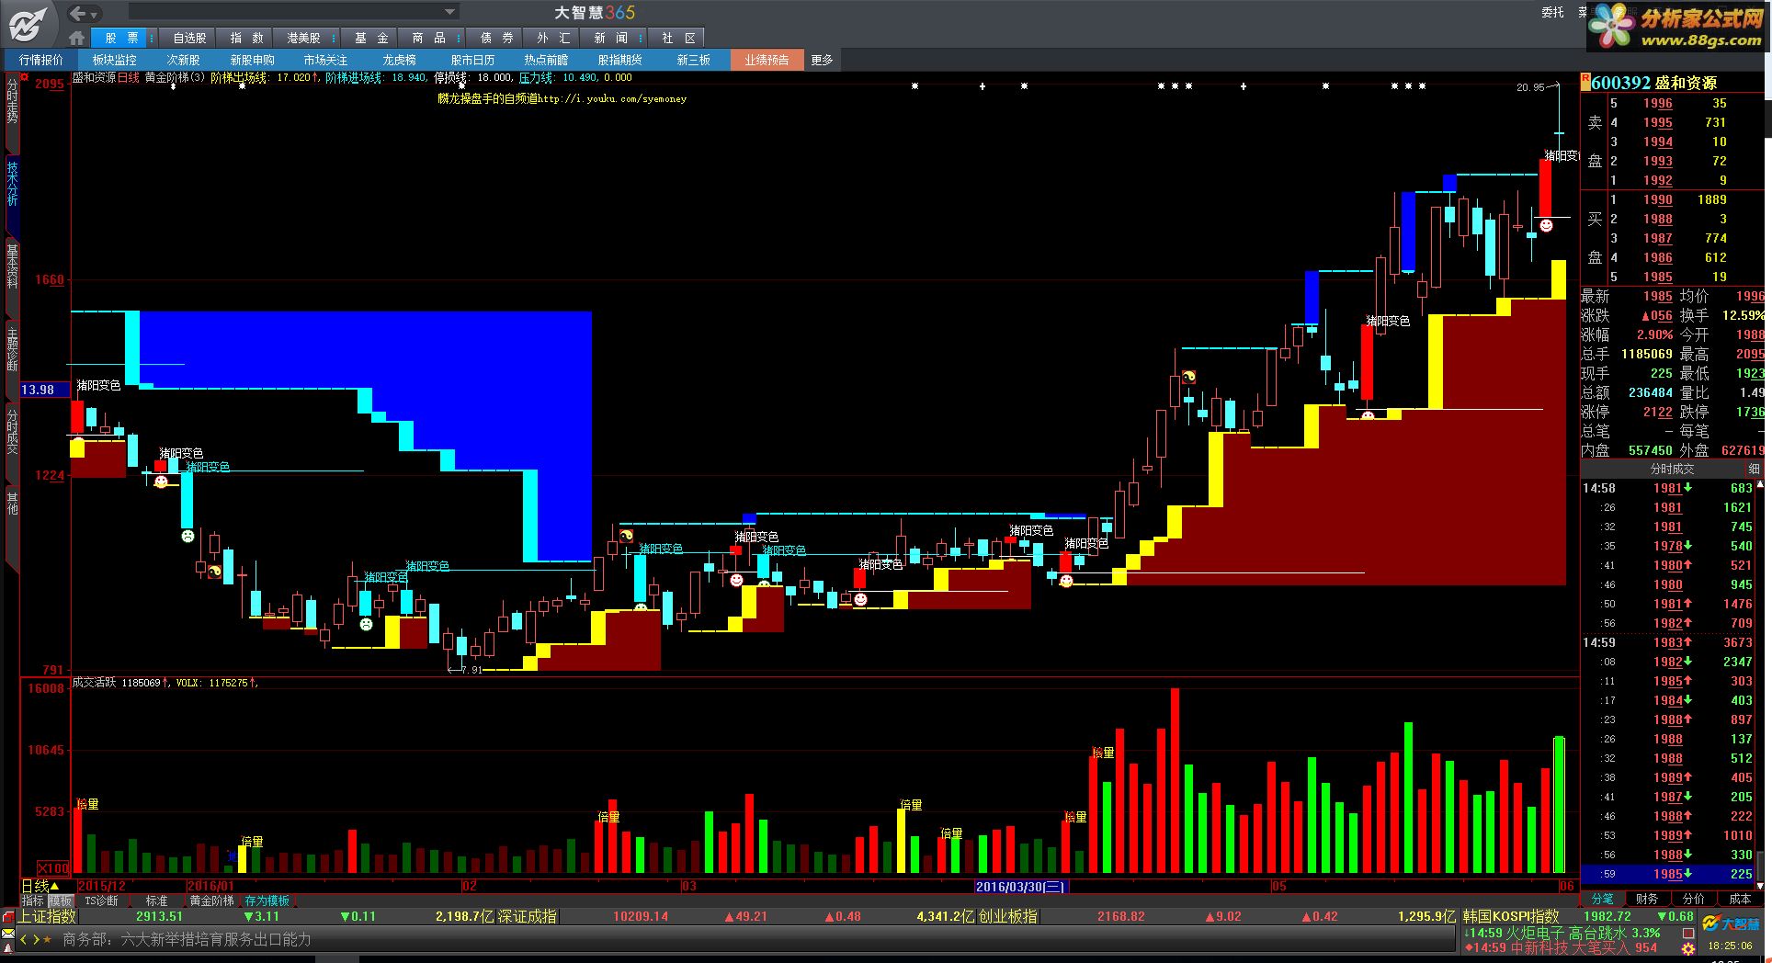Click the 商务部 news headline
The height and width of the screenshot is (963, 1772).
[187, 939]
